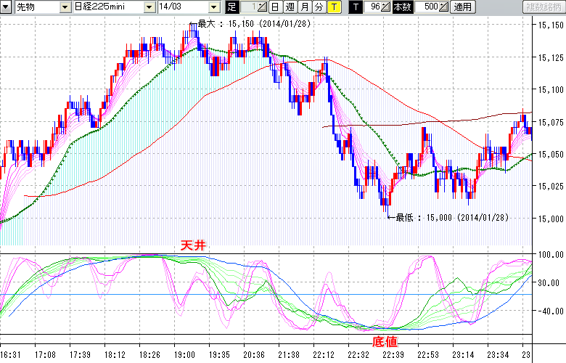
Task: Select the monthly (月) timeframe button
Action: point(304,7)
